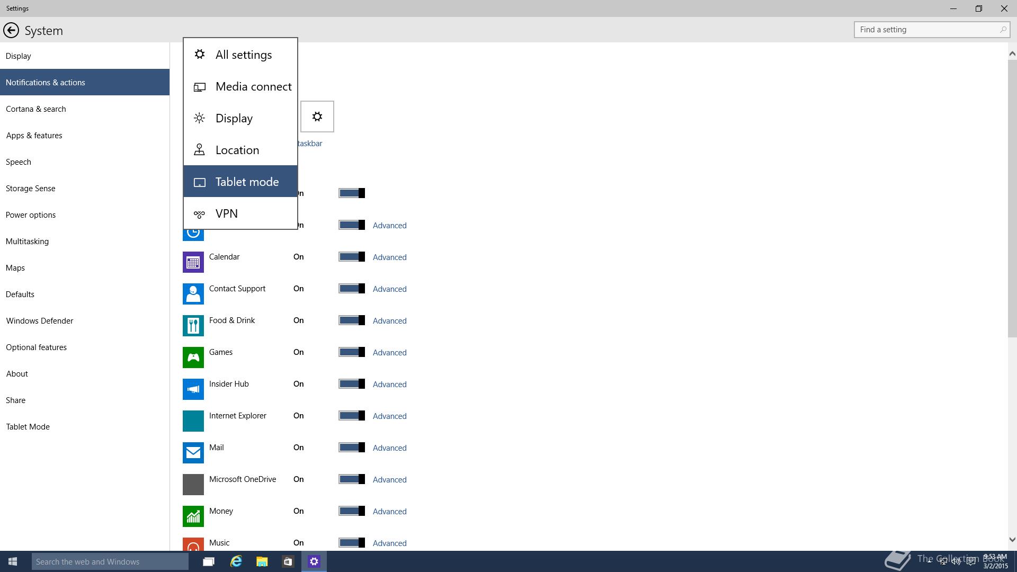
Task: Open Storage Sense in the sidebar
Action: click(x=85, y=188)
